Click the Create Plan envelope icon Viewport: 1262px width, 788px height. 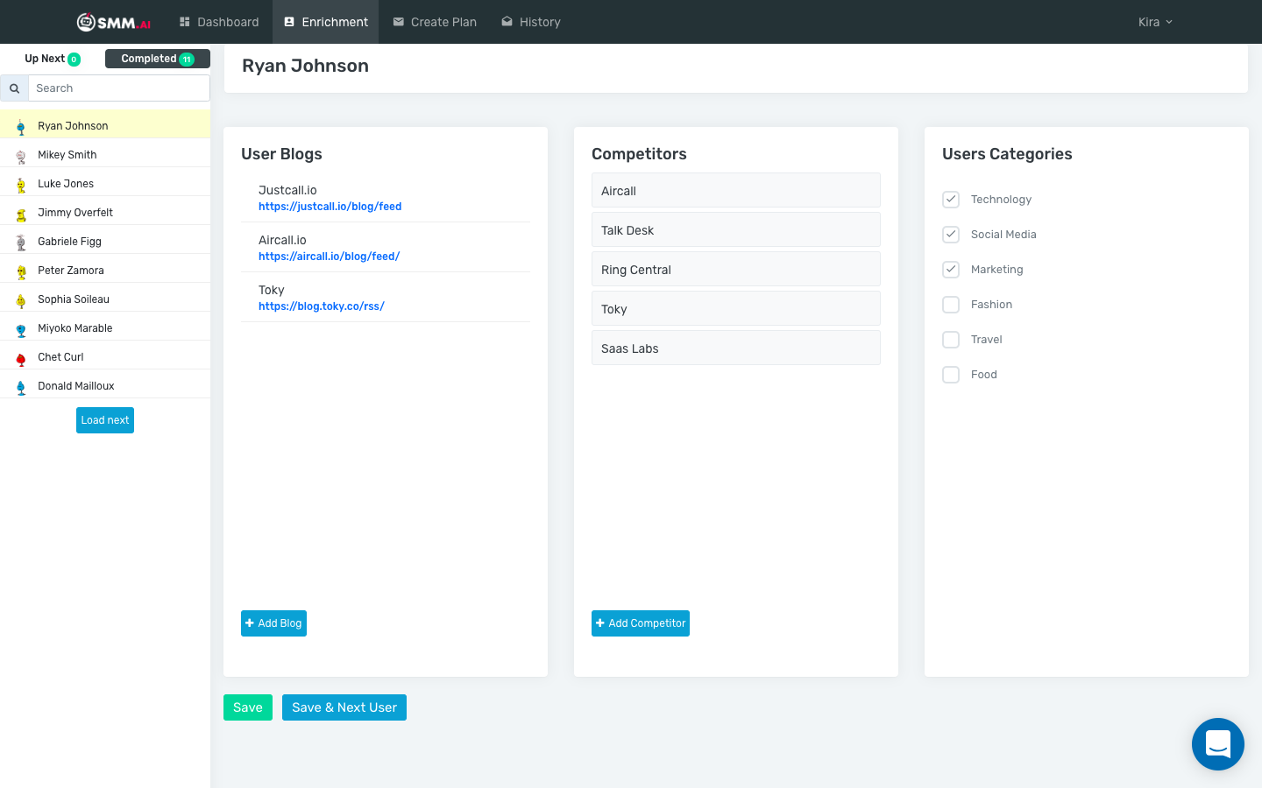[x=399, y=22]
